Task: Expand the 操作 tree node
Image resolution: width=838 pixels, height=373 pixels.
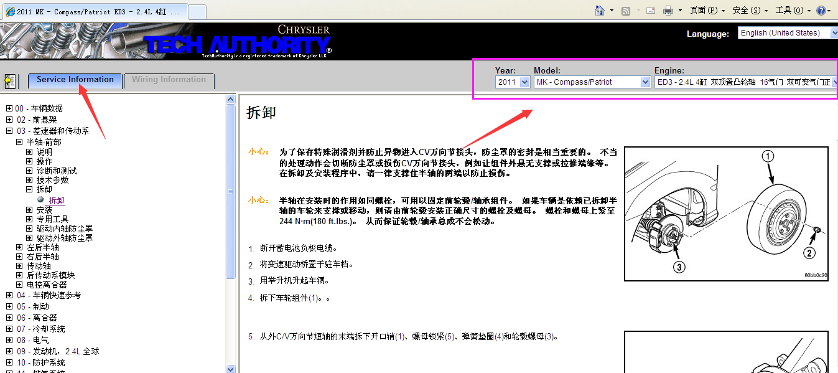Action: pos(29,161)
